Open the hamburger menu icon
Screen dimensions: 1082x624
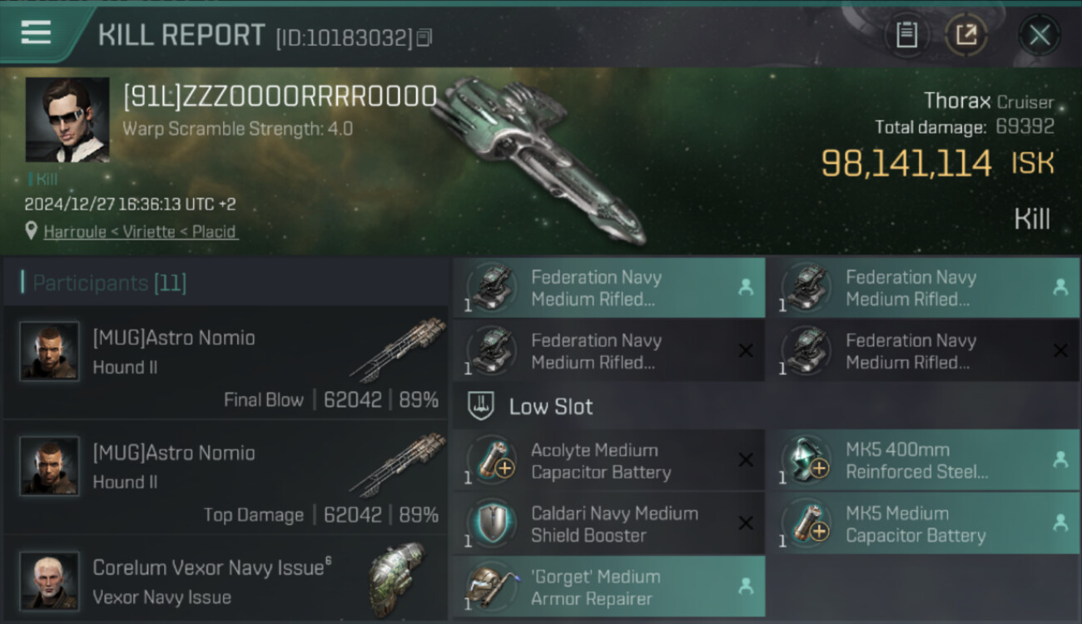point(36,32)
